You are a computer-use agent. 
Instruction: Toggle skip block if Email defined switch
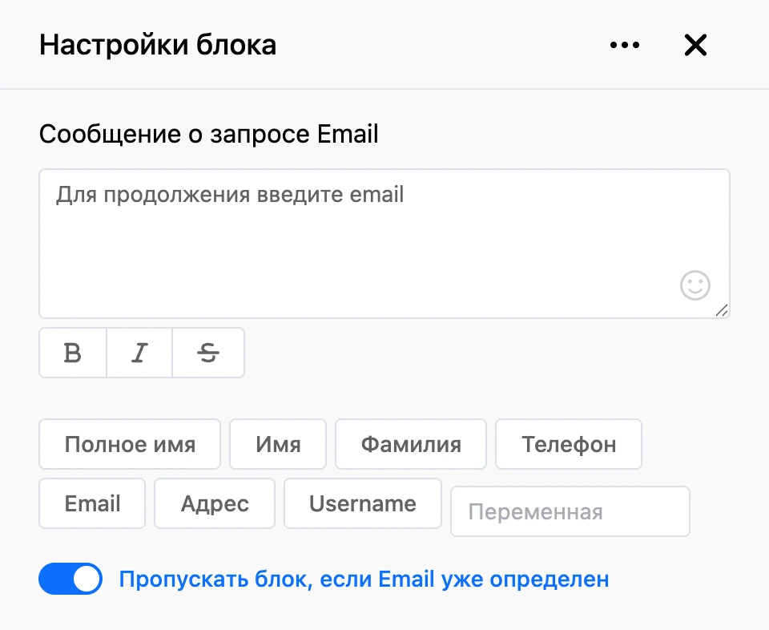[70, 579]
